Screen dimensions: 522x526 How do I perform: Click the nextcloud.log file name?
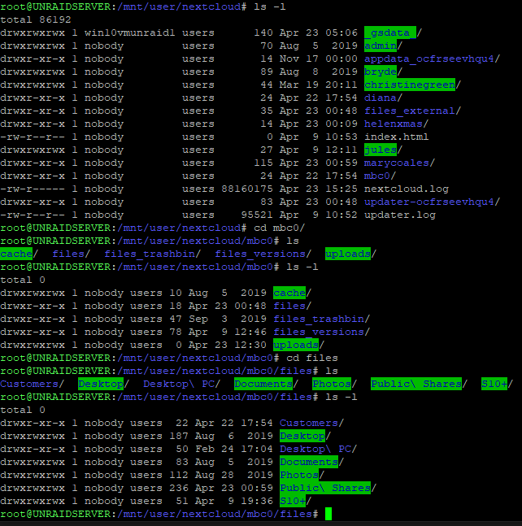tap(407, 189)
